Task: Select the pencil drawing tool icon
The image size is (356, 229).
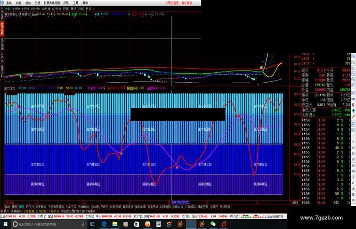Action: click(353, 116)
